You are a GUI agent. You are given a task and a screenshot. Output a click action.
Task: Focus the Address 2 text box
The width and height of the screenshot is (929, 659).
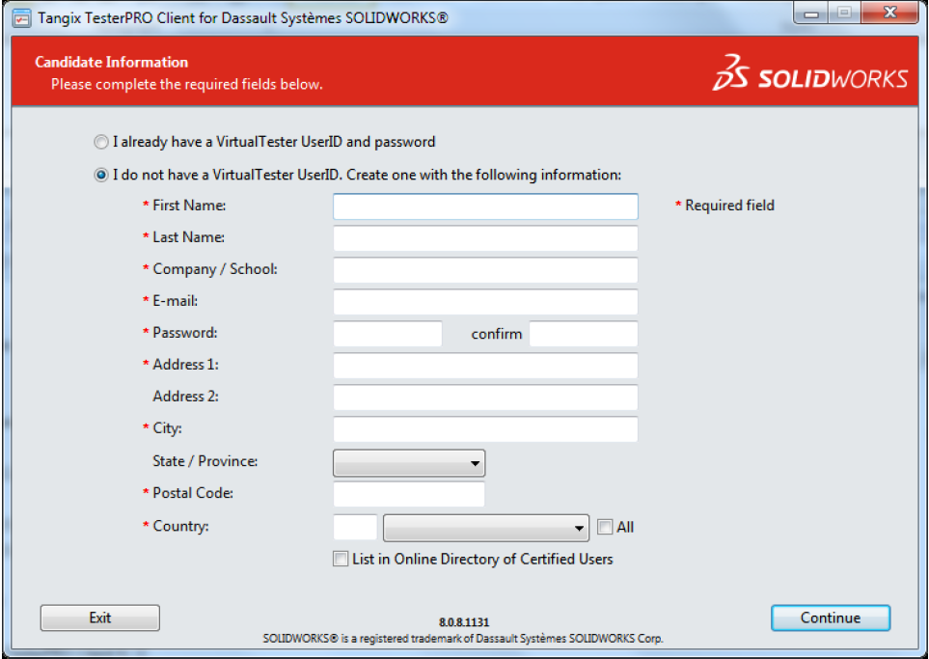(x=485, y=398)
